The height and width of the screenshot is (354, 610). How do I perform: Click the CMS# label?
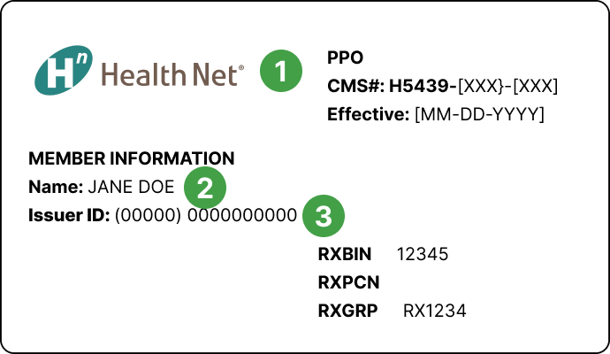click(x=353, y=87)
